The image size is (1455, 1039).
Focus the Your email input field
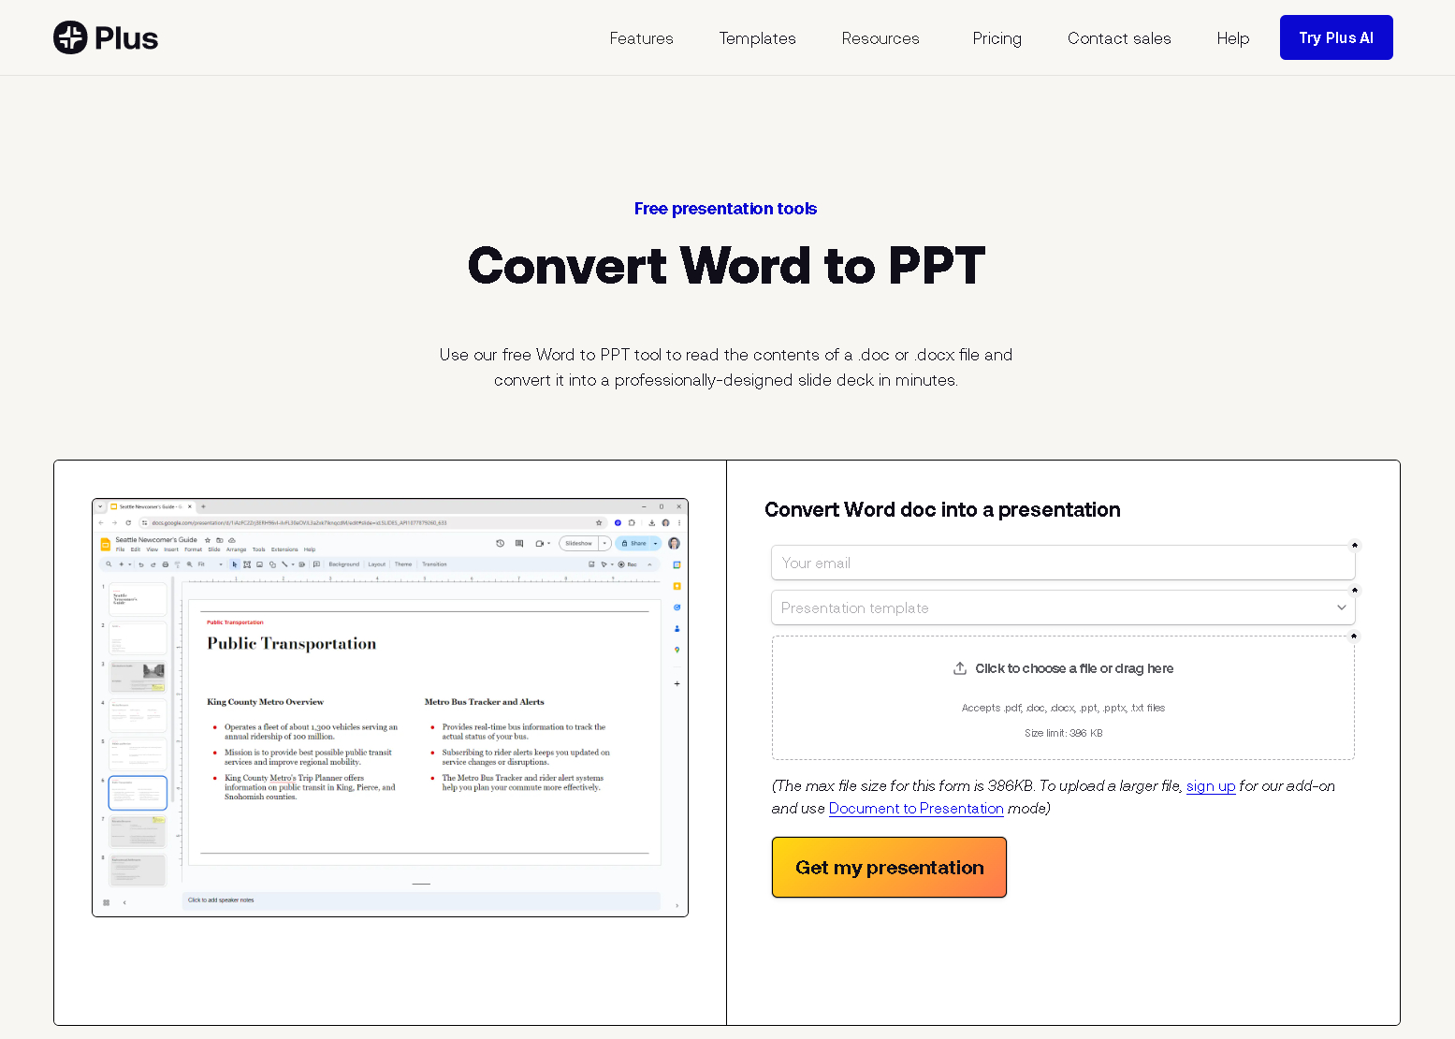1062,563
